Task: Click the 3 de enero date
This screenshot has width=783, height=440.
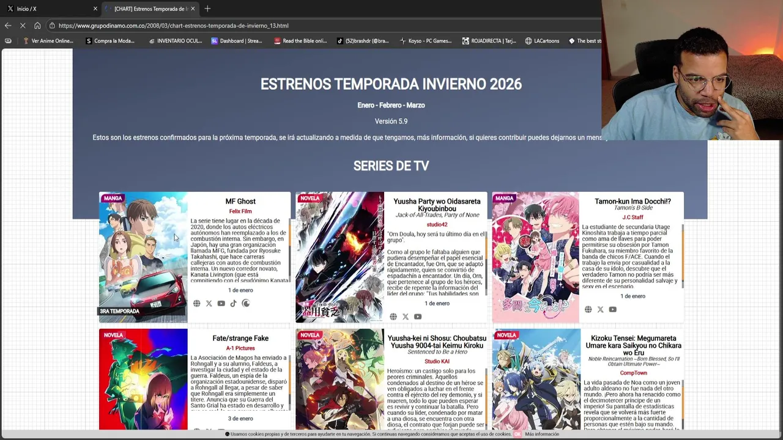Action: point(240,419)
